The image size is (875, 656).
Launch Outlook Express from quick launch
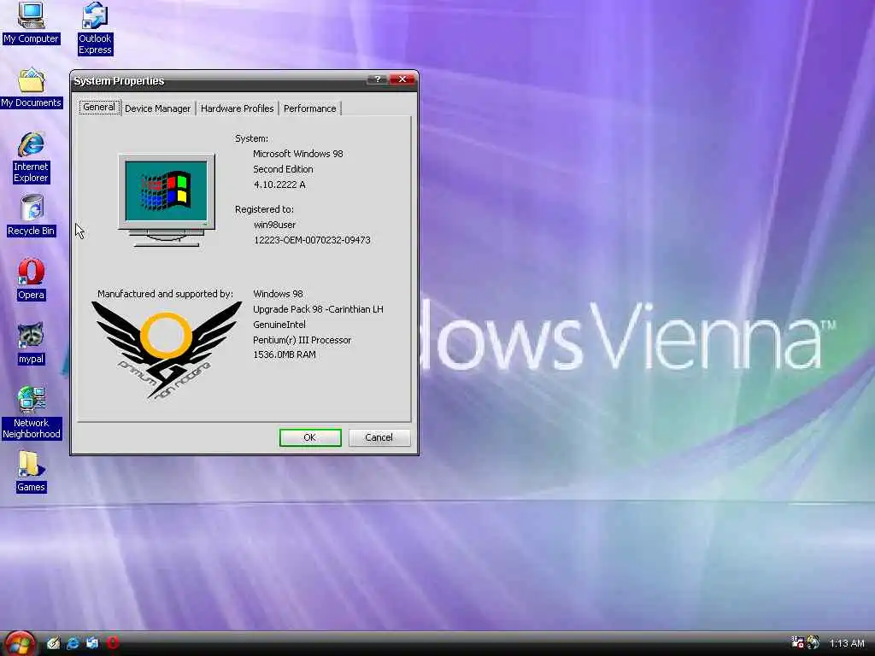click(92, 643)
